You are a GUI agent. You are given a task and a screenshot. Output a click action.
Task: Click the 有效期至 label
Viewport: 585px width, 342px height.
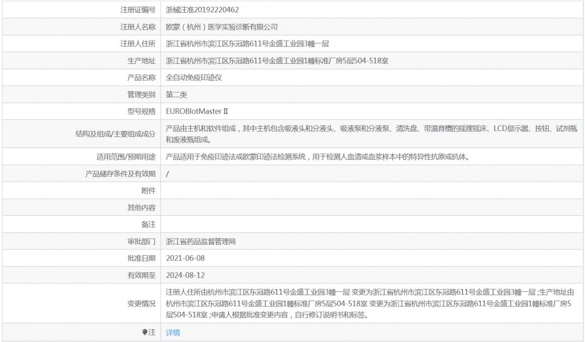click(141, 275)
